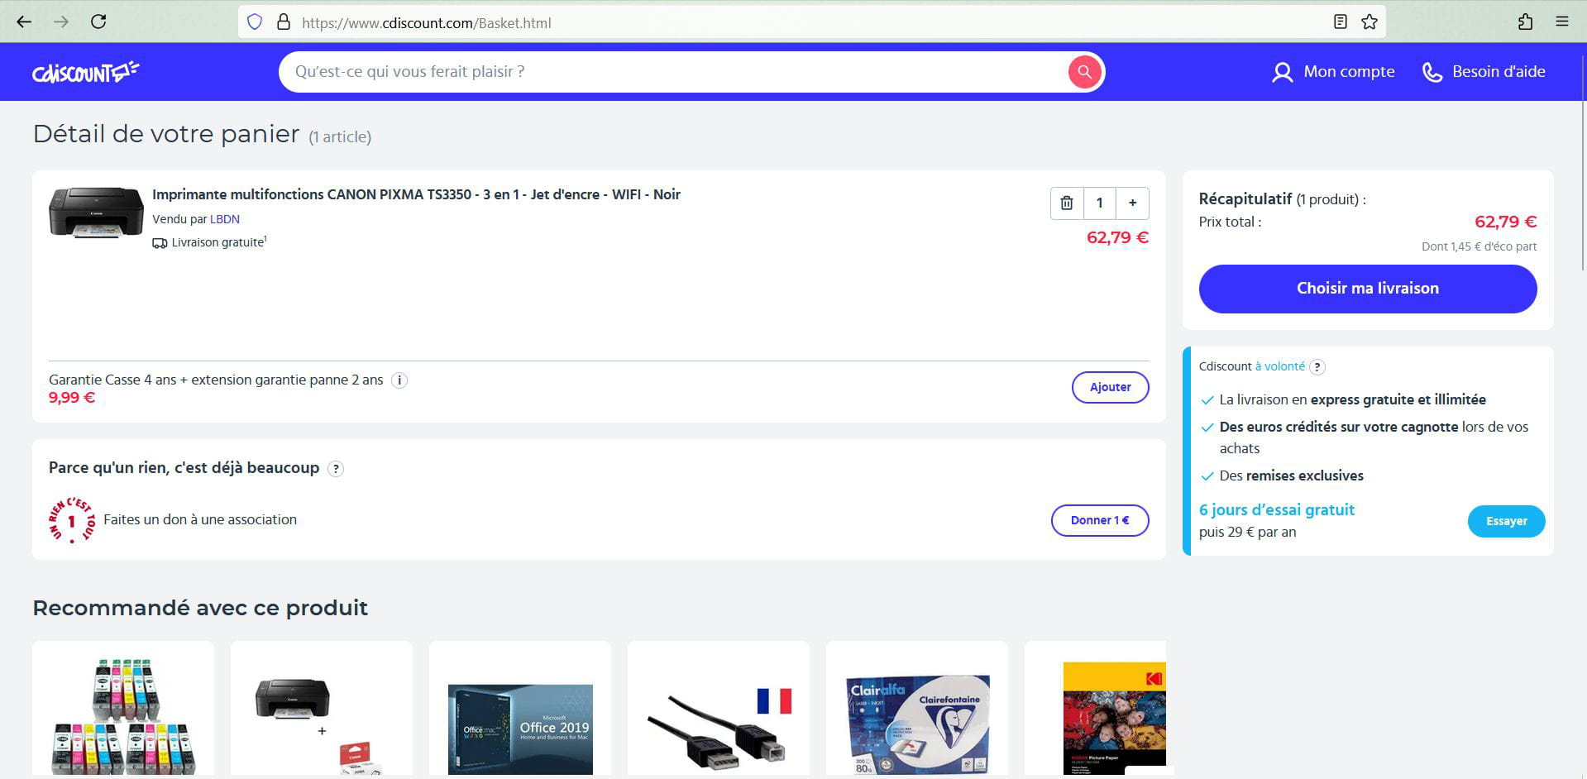Click the quantity value 1 field
This screenshot has height=779, width=1587.
tap(1099, 203)
